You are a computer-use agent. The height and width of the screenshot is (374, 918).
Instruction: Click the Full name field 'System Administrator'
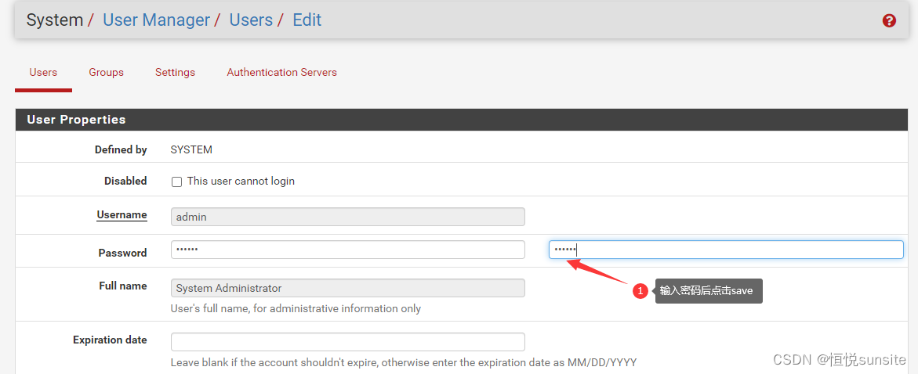point(348,288)
